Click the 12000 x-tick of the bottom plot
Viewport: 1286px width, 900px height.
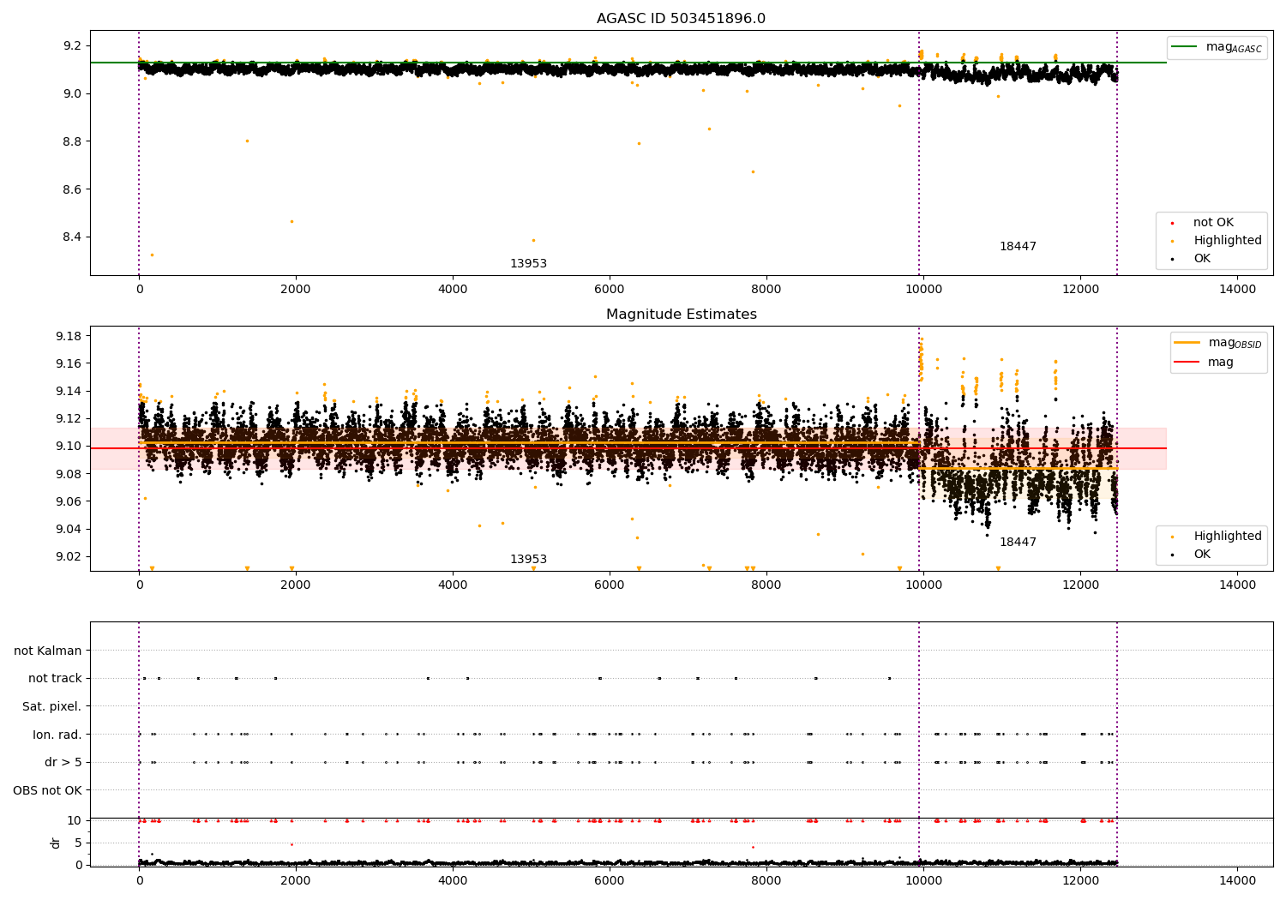[1080, 880]
